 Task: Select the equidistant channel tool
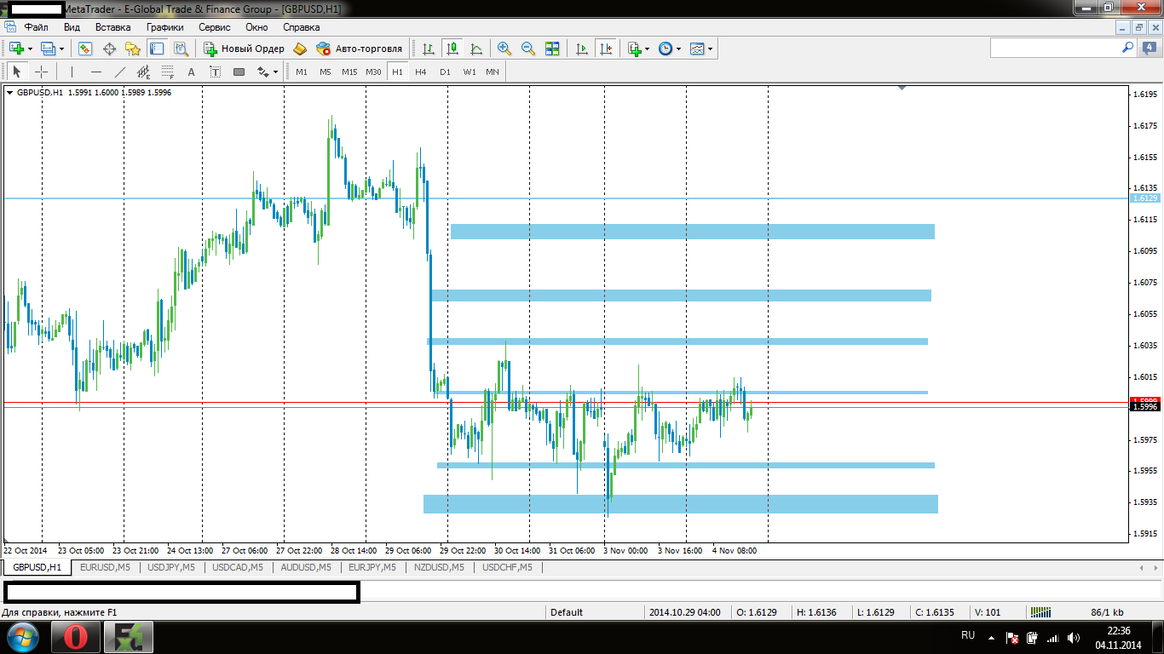[144, 72]
